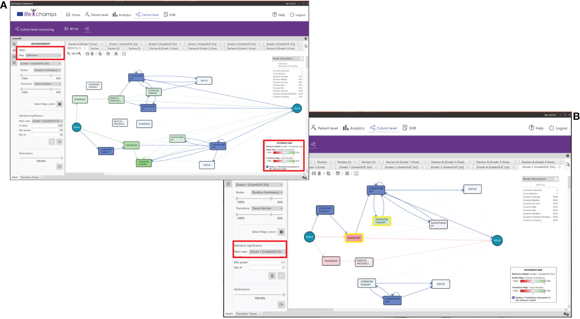Click save image icon in window B toolbar

314,173
